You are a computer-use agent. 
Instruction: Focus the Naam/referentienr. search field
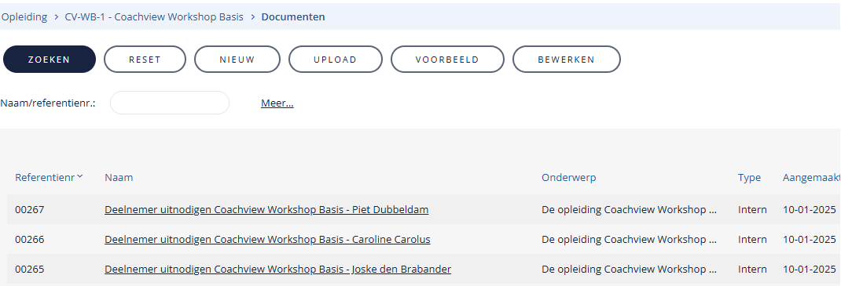click(170, 103)
